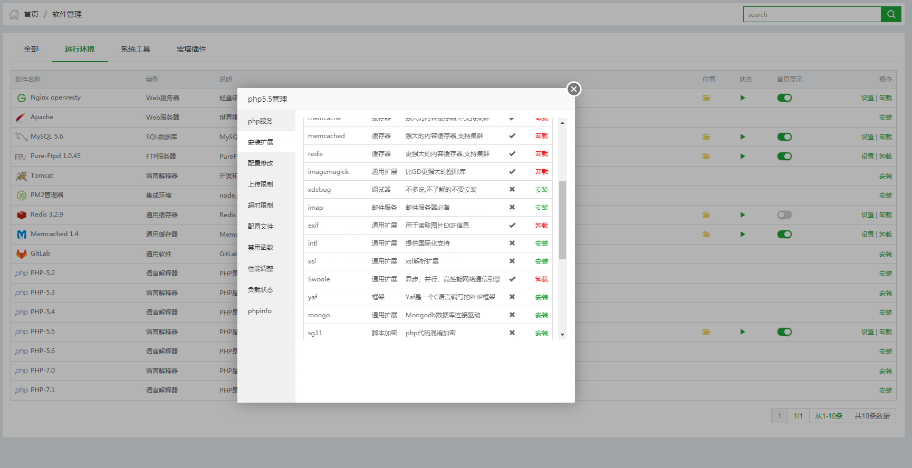Switch to the 全部 tab
Viewport: 912px width, 468px height.
(x=31, y=49)
